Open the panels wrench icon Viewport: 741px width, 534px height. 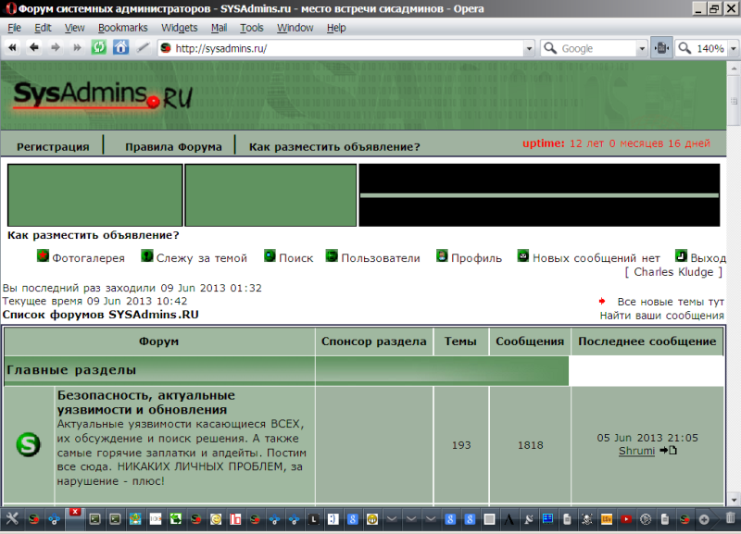(12, 519)
